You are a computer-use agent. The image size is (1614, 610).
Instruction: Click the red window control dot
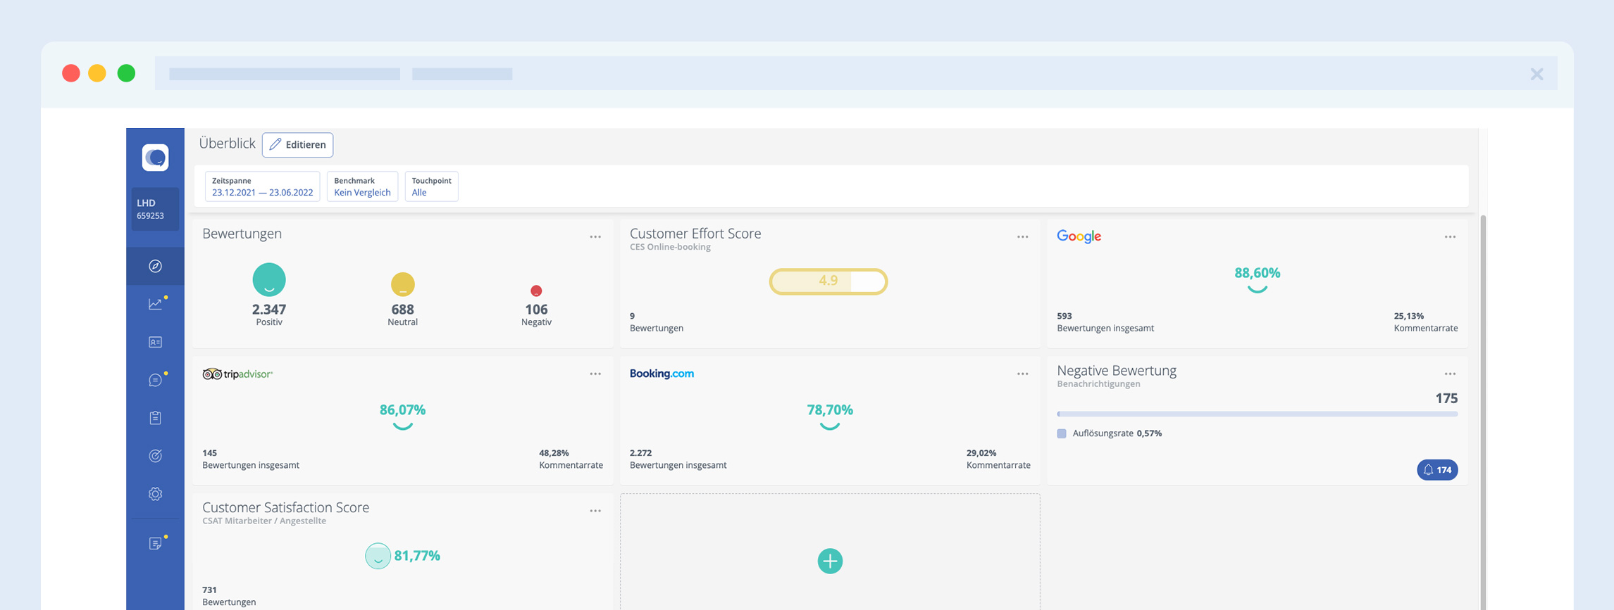(x=70, y=73)
